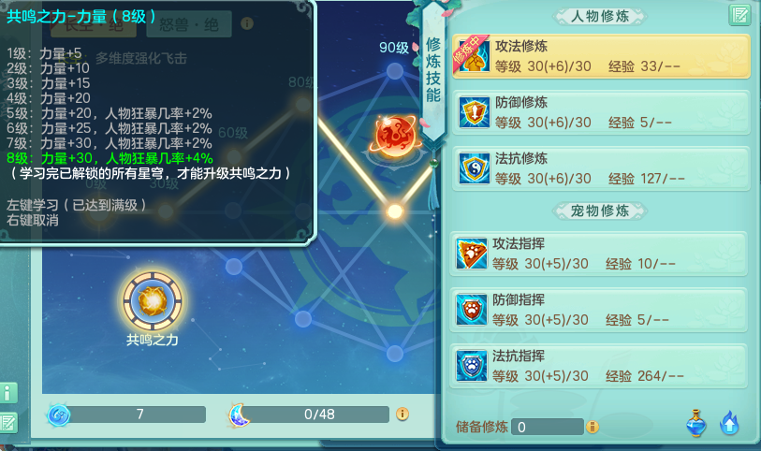Select the 攻法修炼 skill icon
The image size is (761, 451).
[x=475, y=56]
